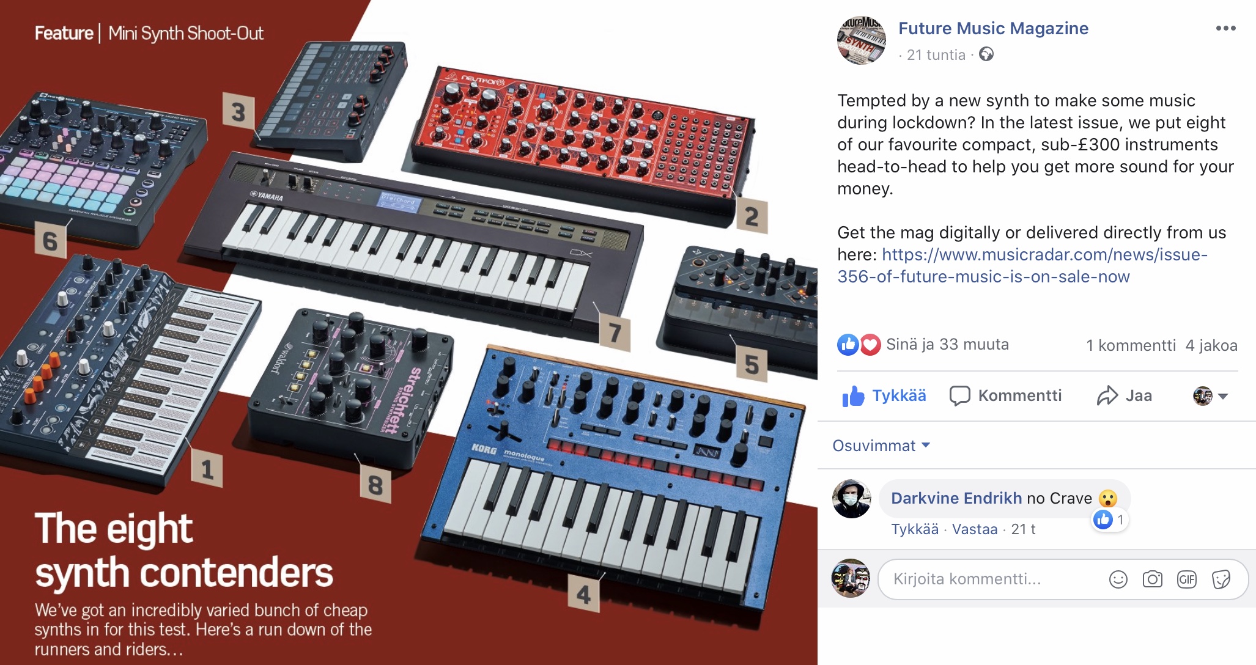Image resolution: width=1256 pixels, height=665 pixels.
Task: Show the 1 kommentti comments list
Action: click(1131, 345)
